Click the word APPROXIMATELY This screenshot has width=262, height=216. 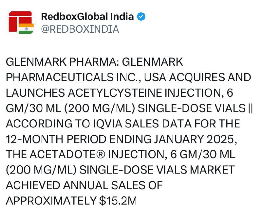pyautogui.click(x=51, y=201)
